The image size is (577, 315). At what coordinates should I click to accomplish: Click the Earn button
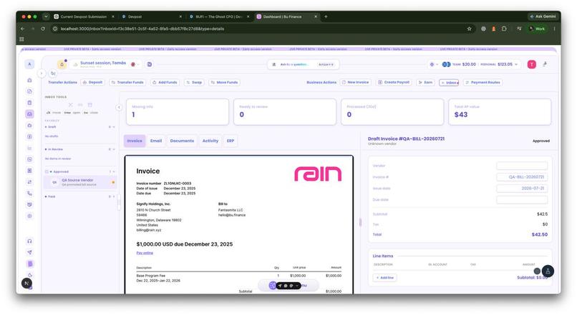(425, 83)
